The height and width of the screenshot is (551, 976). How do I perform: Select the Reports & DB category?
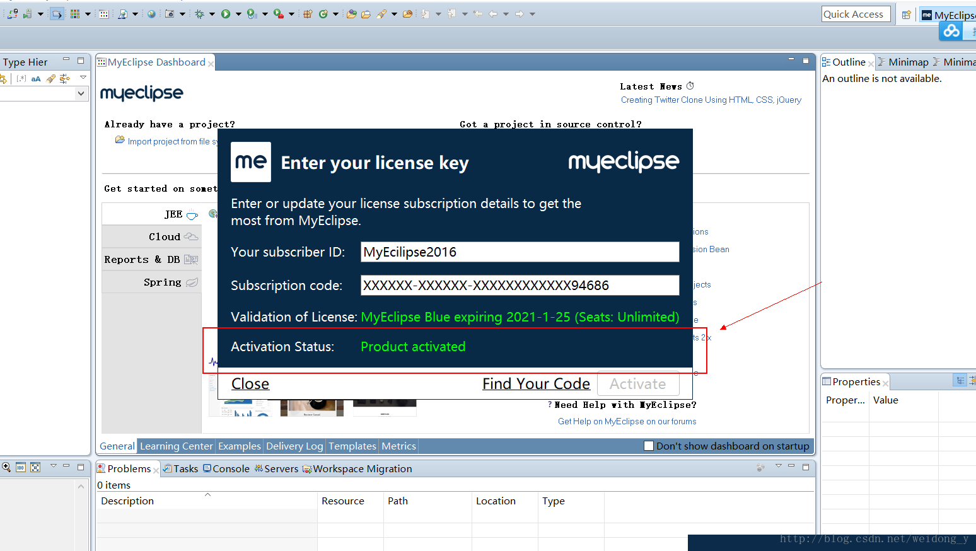(151, 259)
